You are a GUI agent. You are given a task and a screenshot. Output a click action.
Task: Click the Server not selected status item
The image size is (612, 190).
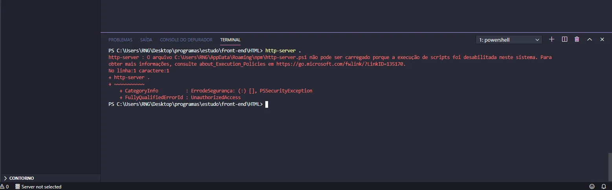(38, 186)
